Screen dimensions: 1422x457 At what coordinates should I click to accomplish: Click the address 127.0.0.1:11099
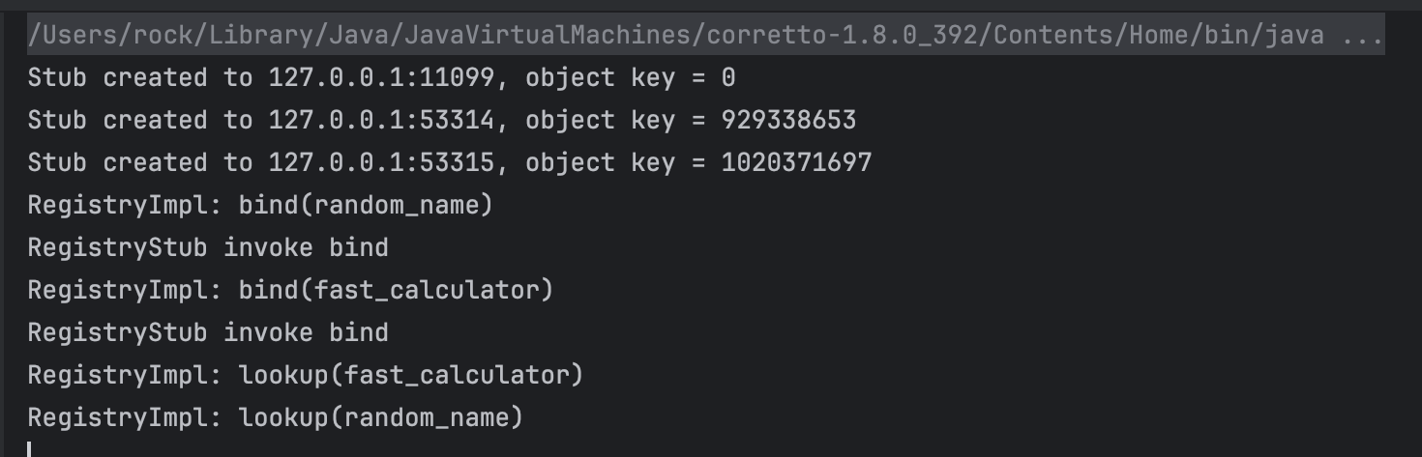(381, 78)
